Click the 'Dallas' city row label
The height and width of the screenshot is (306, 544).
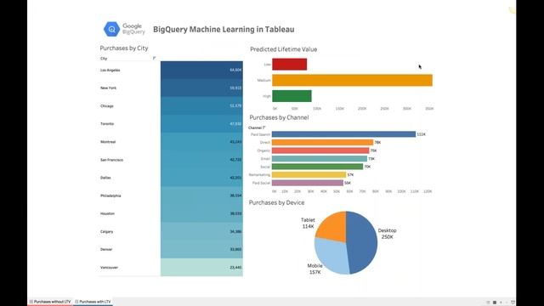point(105,178)
